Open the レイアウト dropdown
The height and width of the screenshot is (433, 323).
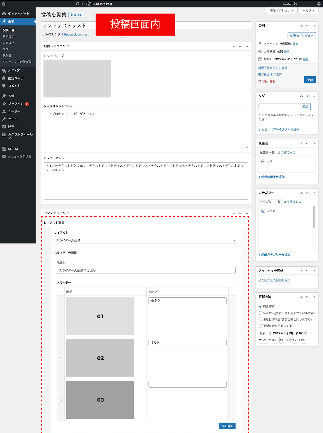pos(146,240)
